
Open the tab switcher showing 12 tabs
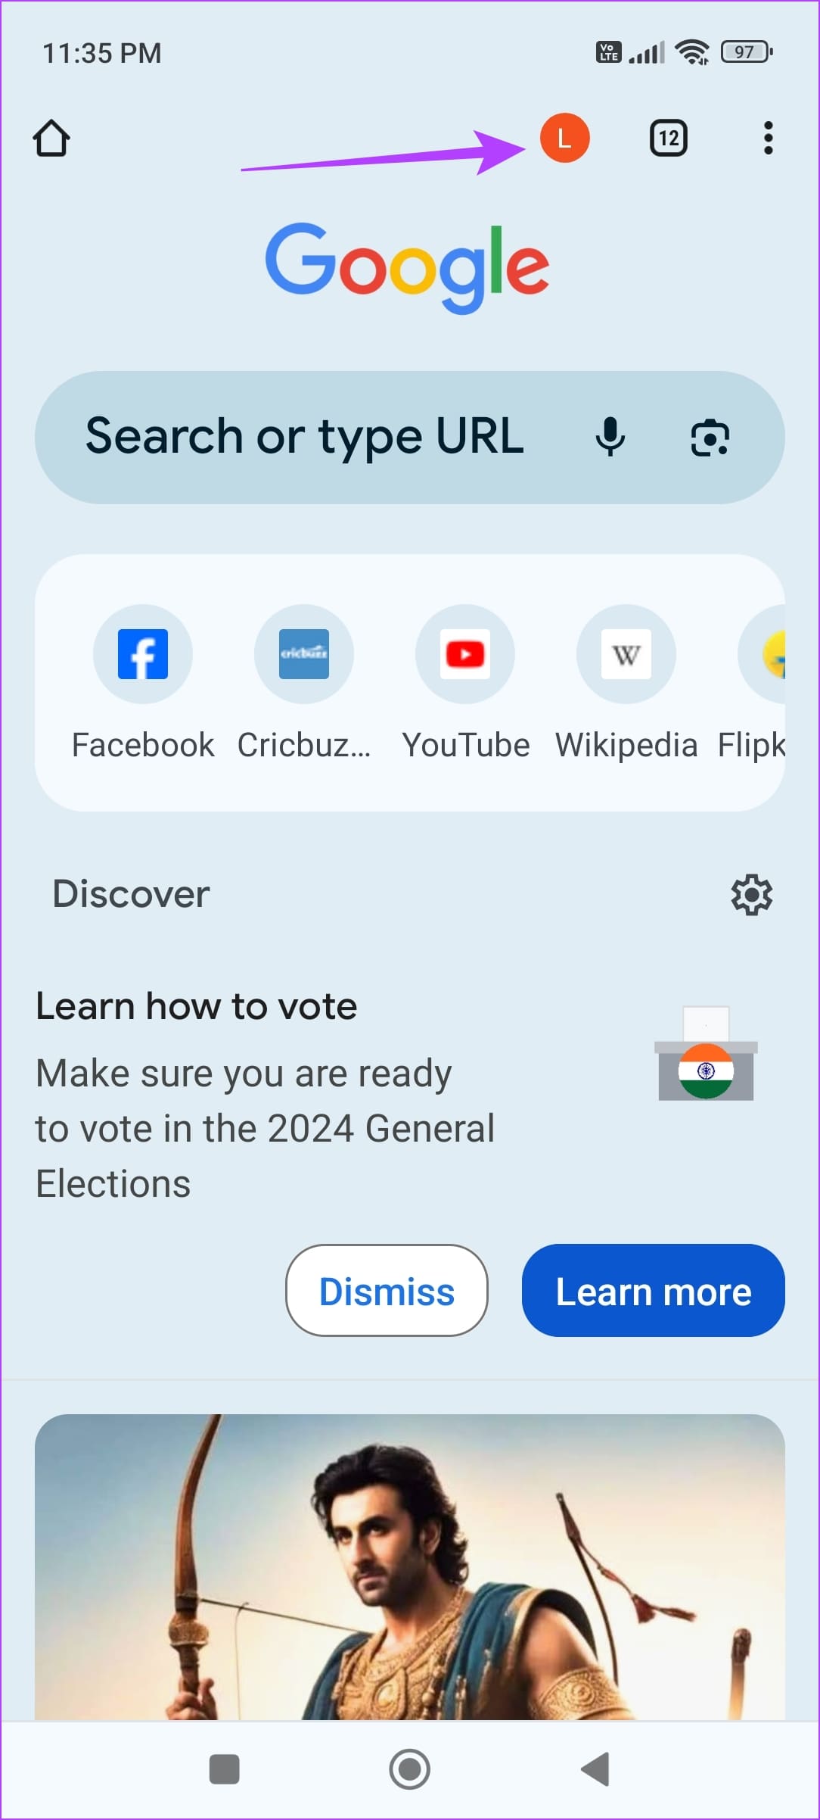pos(669,139)
